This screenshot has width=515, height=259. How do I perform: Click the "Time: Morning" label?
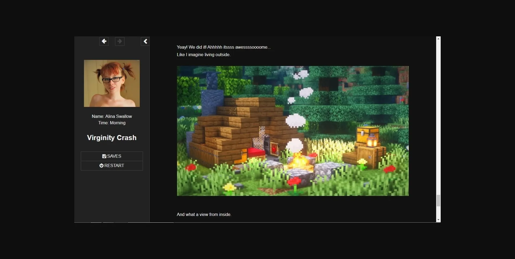112,123
